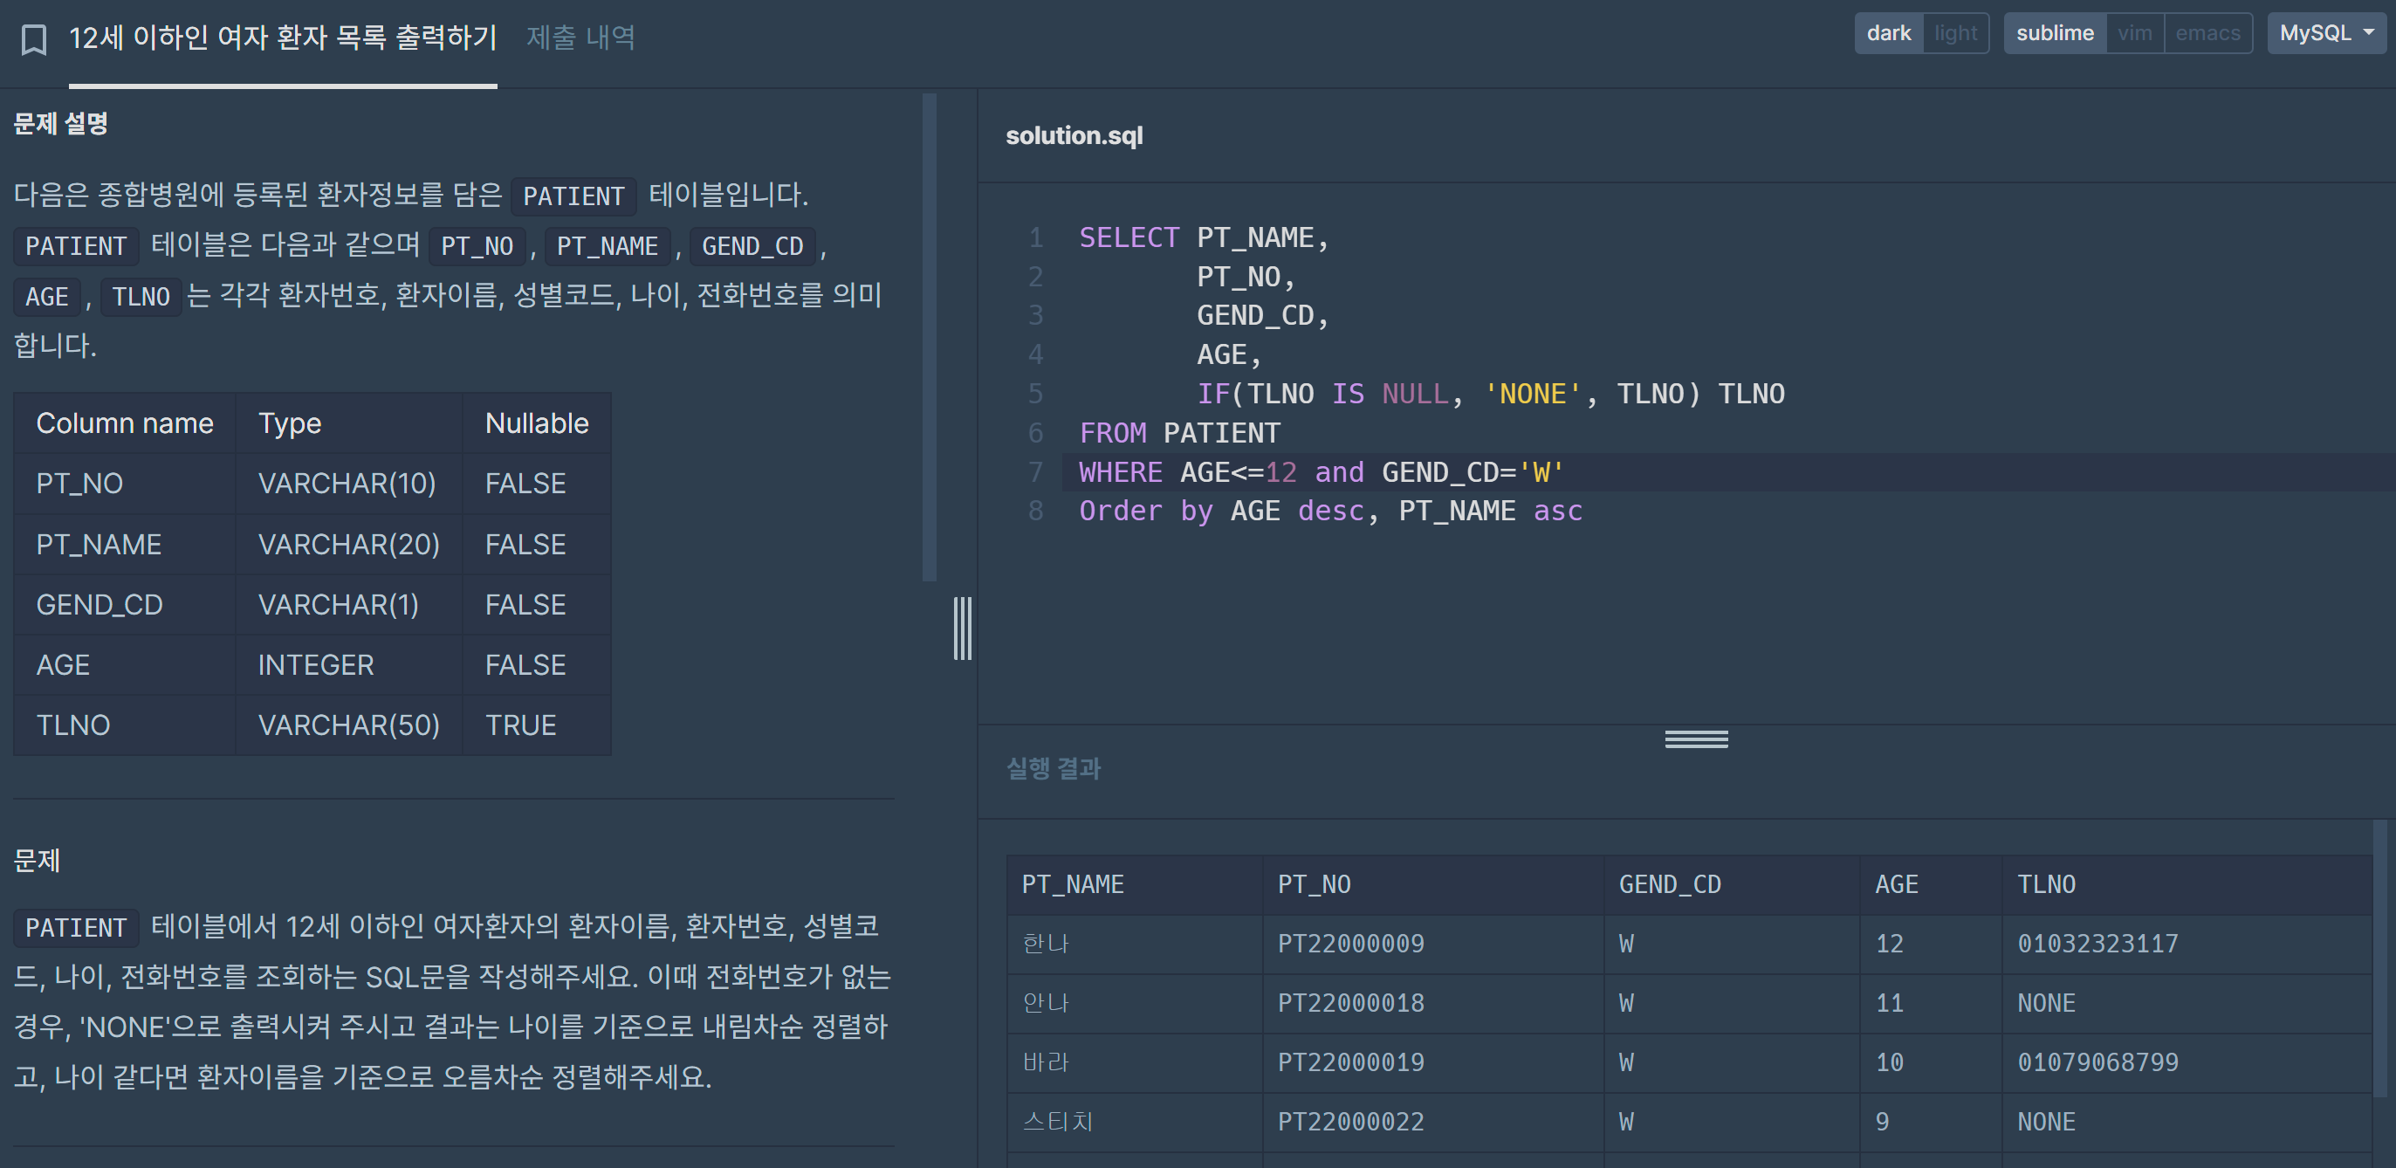The image size is (2396, 1168).
Task: Click line 7 WHERE clause in editor
Action: [1321, 472]
